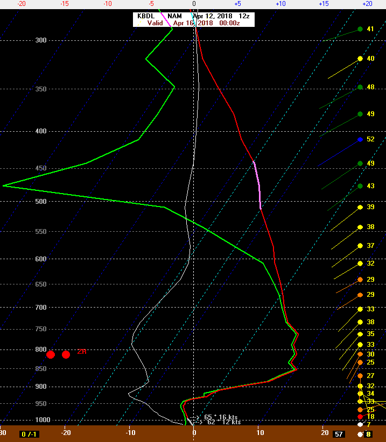This screenshot has width=386, height=442.
Task: Click the 0 / -1 index box
Action: tap(27, 434)
